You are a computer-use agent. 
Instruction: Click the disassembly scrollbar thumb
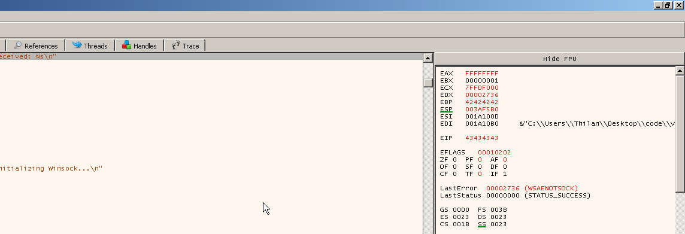[x=428, y=83]
